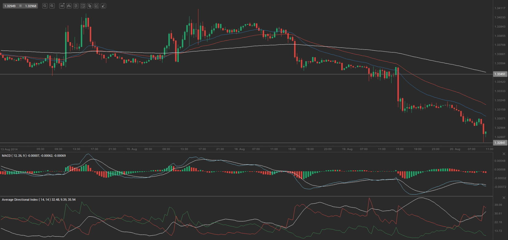Click the eraser clear drawings icon
The width and height of the screenshot is (508, 240).
[104, 6]
